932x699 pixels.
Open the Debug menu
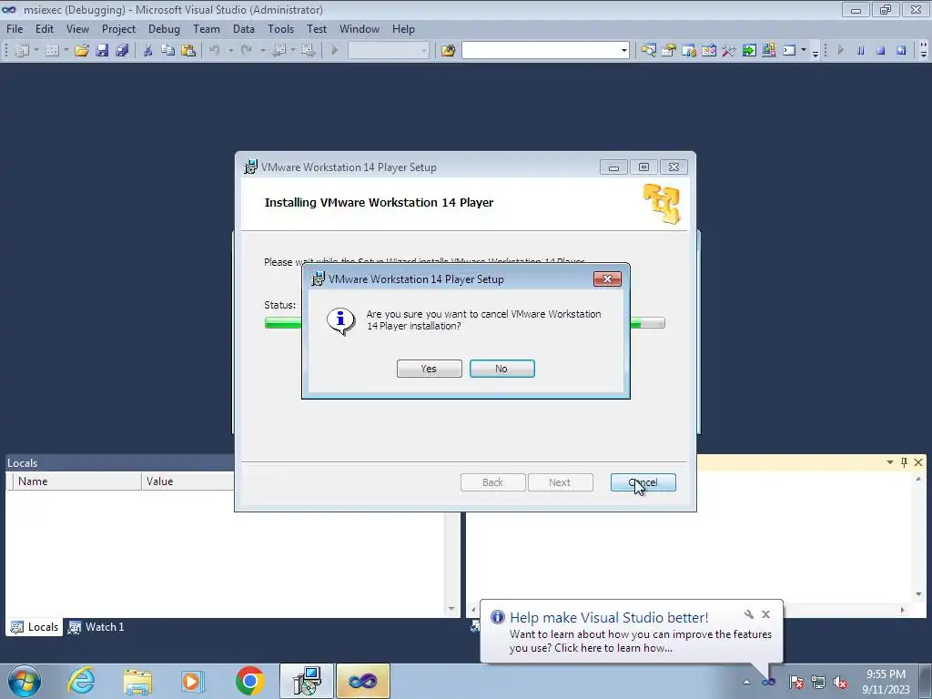point(164,28)
